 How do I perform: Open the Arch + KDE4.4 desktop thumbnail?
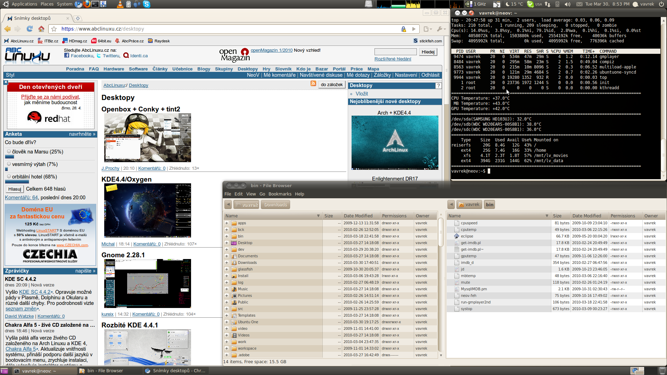point(395,143)
